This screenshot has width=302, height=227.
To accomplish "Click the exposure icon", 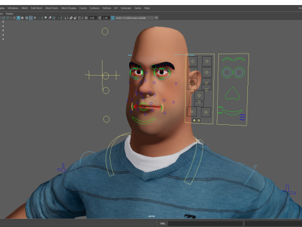I will (86, 18).
